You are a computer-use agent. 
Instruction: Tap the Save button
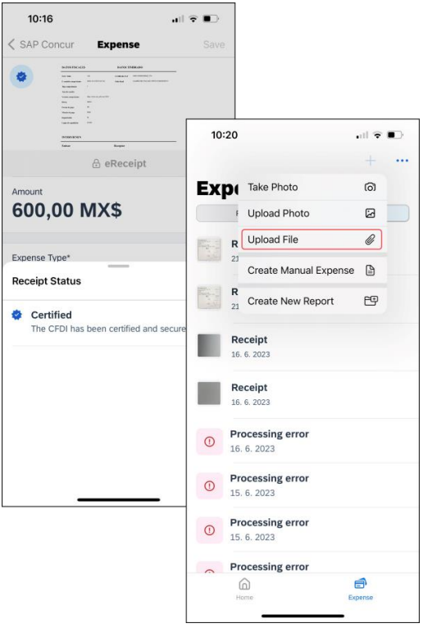coord(214,44)
